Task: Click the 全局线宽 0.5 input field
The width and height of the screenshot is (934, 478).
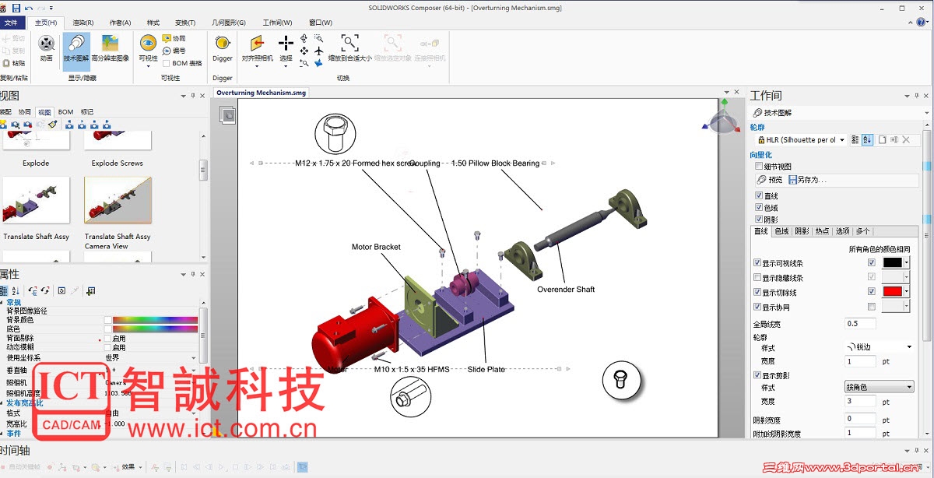Action: (x=860, y=323)
